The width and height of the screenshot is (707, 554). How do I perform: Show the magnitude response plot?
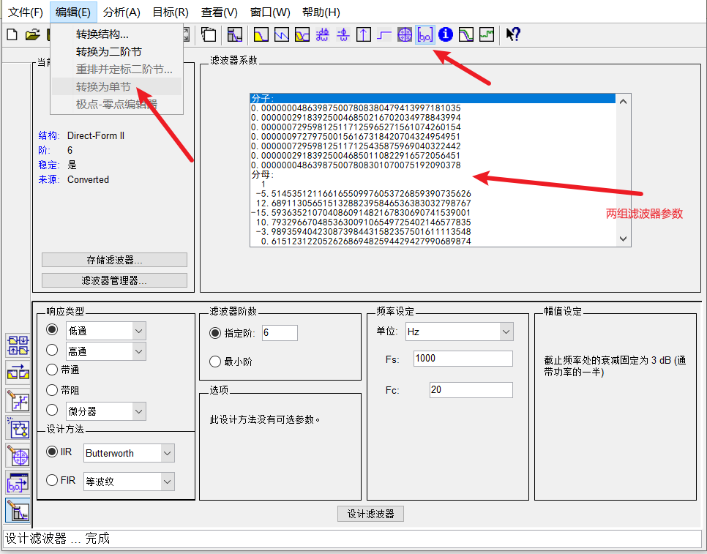click(x=261, y=34)
